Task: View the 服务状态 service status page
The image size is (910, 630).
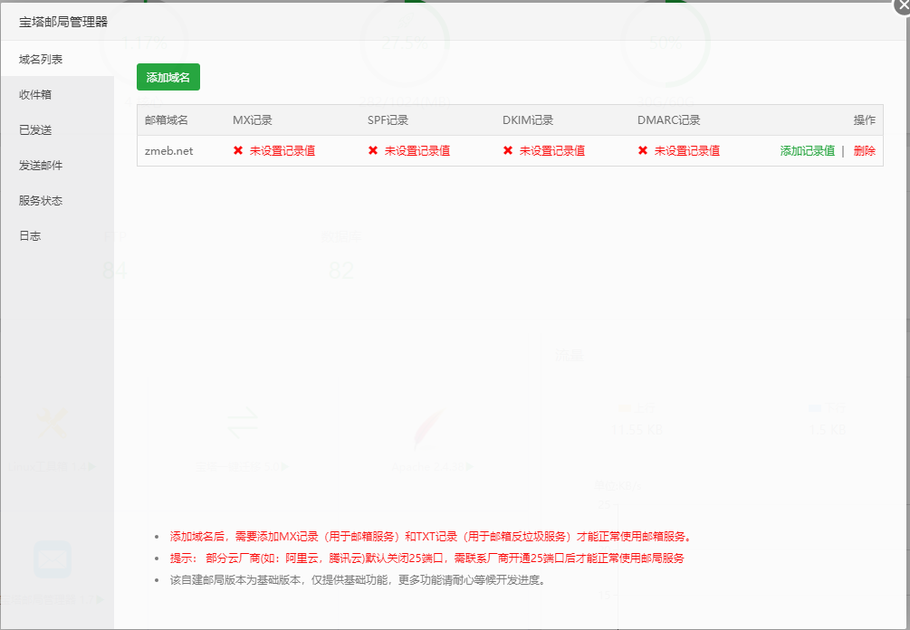Action: 41,200
